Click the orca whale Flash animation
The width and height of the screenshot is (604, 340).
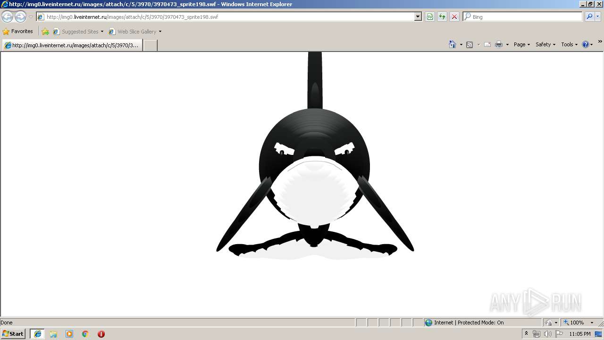(x=315, y=156)
